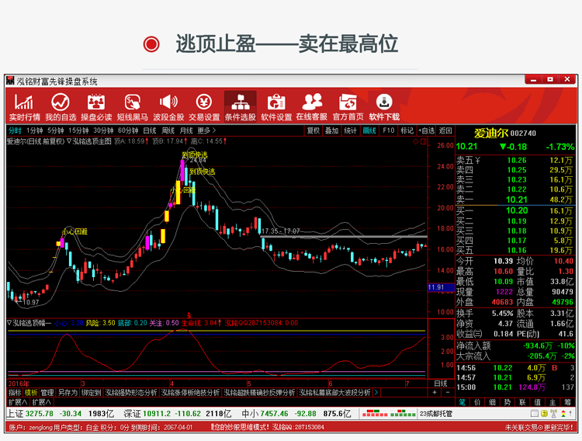Click the 标记 mark button
The height and width of the screenshot is (441, 582).
click(x=407, y=130)
